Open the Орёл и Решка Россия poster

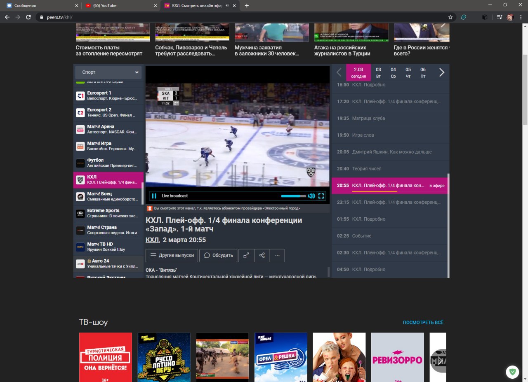tap(281, 357)
